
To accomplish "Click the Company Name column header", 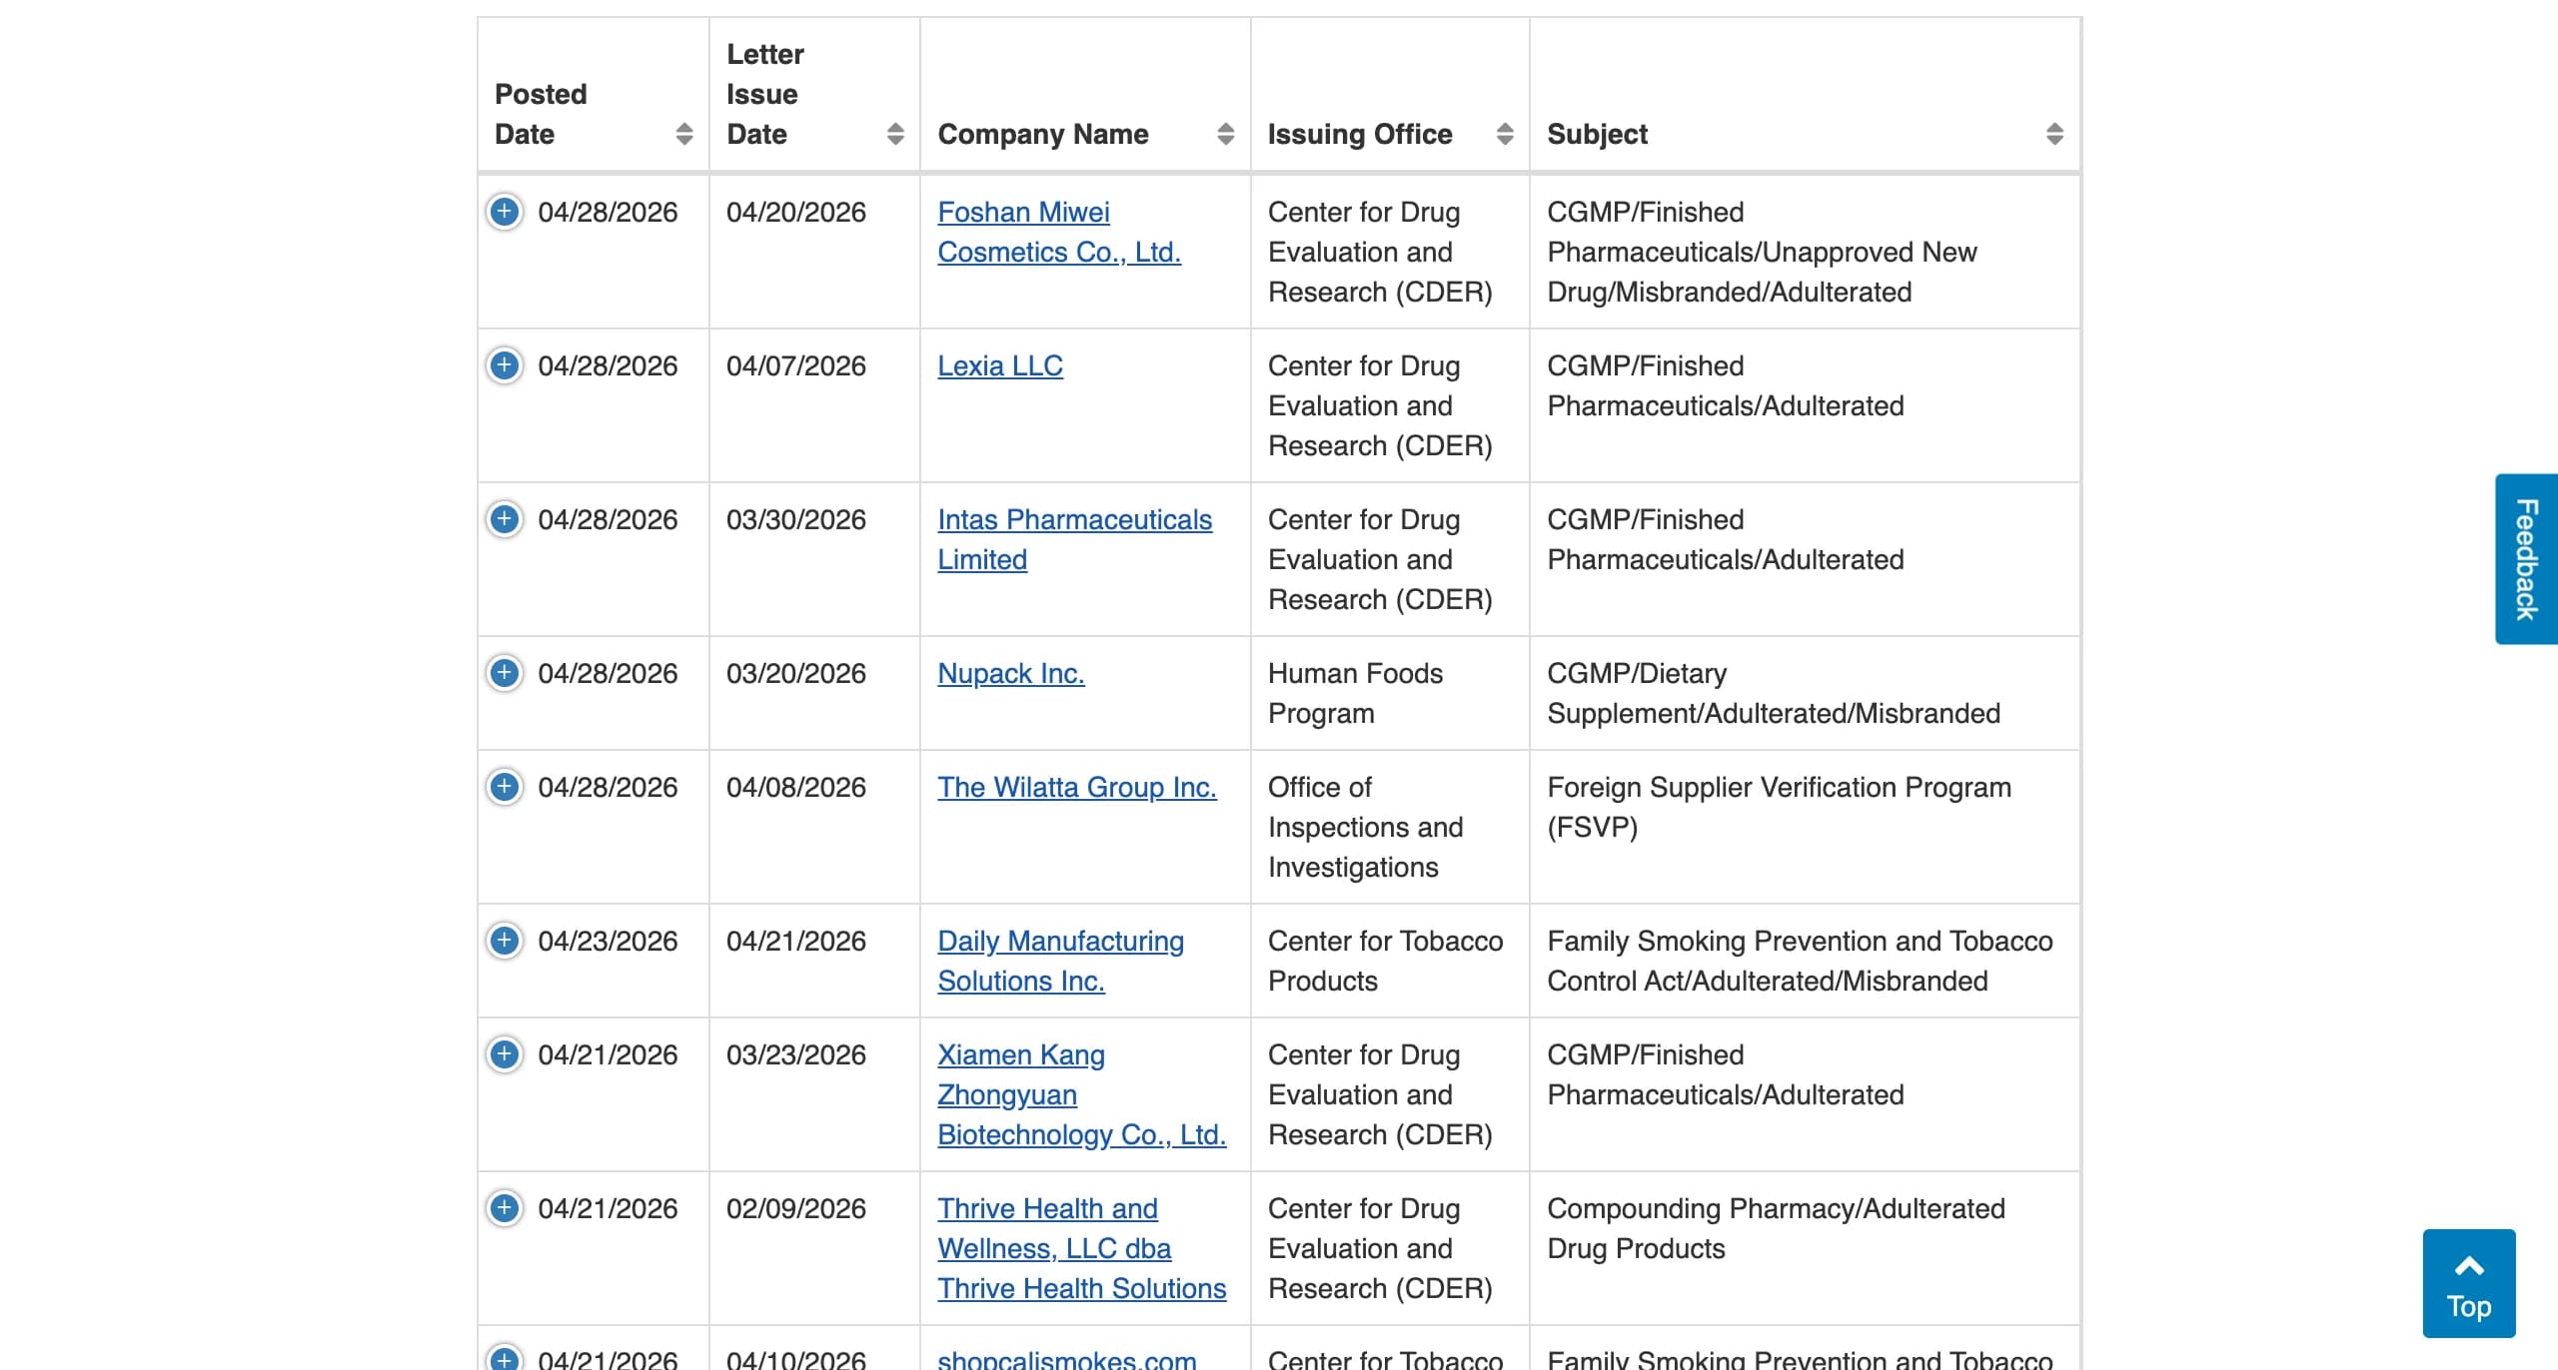I will tap(1085, 94).
